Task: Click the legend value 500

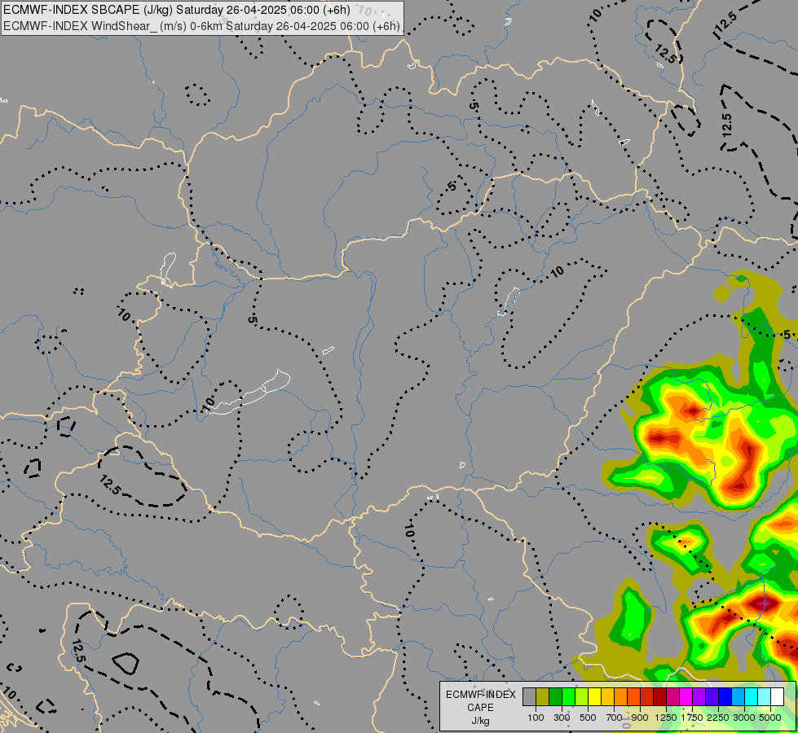Action: 588,718
